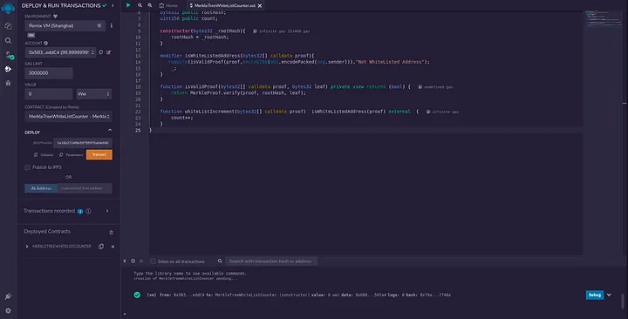Click the 'Deployed Contracts' heading text

[47, 231]
